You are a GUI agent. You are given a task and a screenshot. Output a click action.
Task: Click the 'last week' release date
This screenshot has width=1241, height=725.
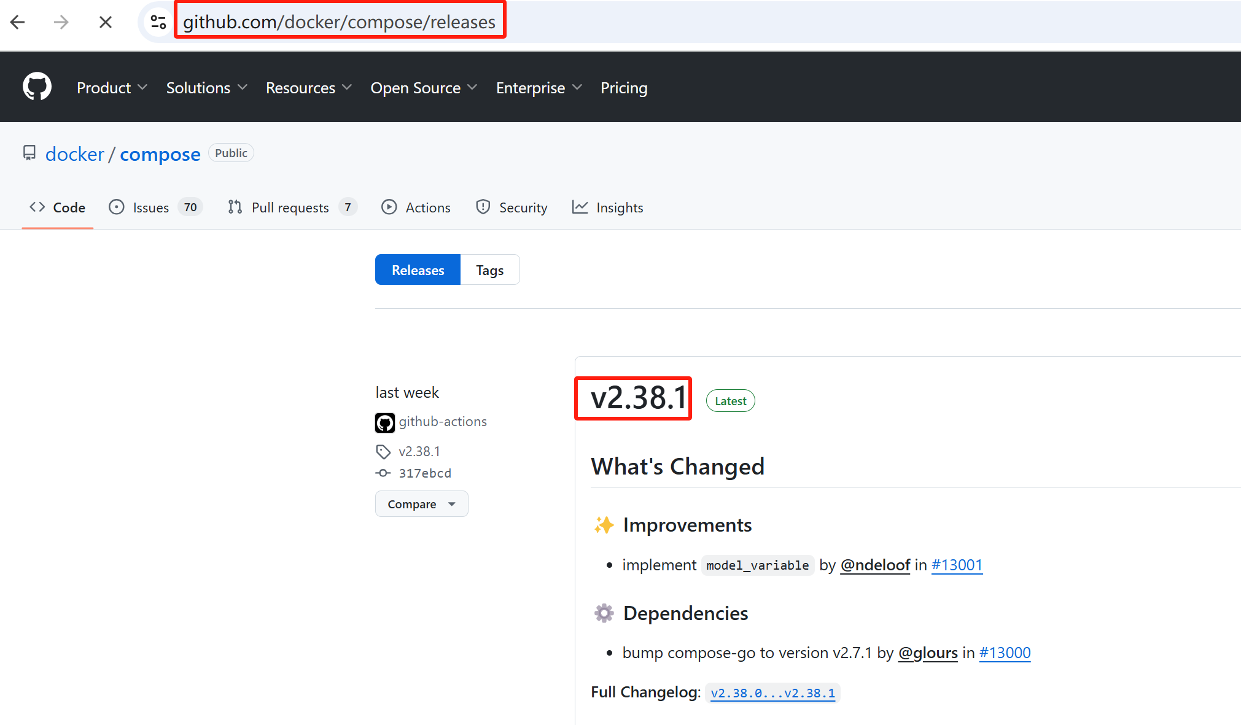point(407,392)
